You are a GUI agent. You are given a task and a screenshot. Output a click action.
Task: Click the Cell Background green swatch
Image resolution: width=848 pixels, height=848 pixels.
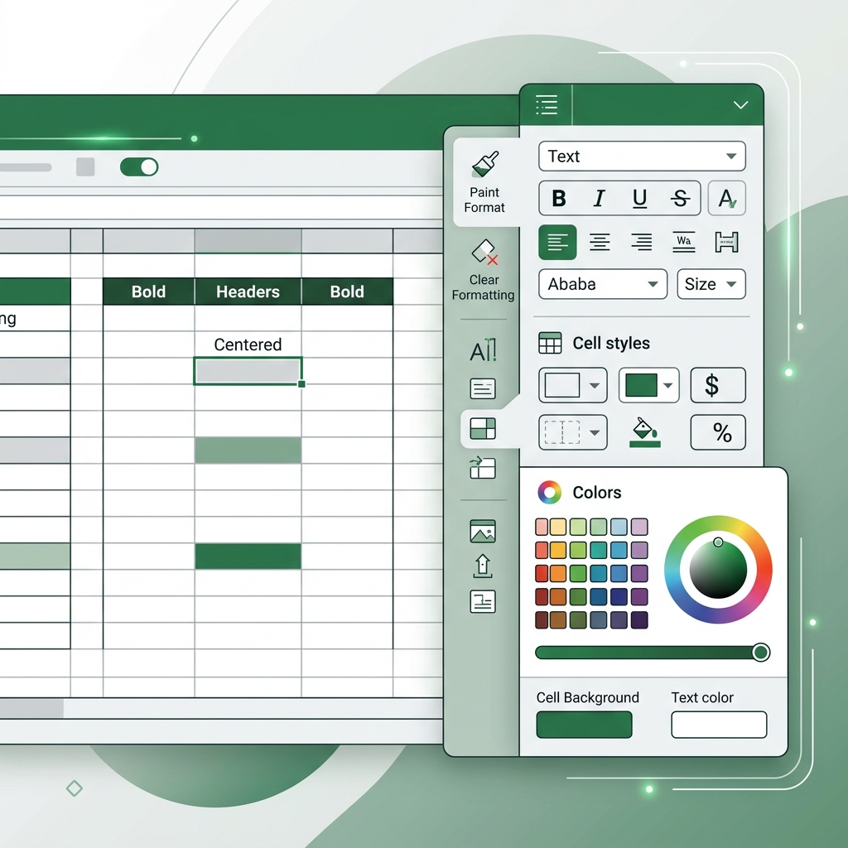[584, 725]
